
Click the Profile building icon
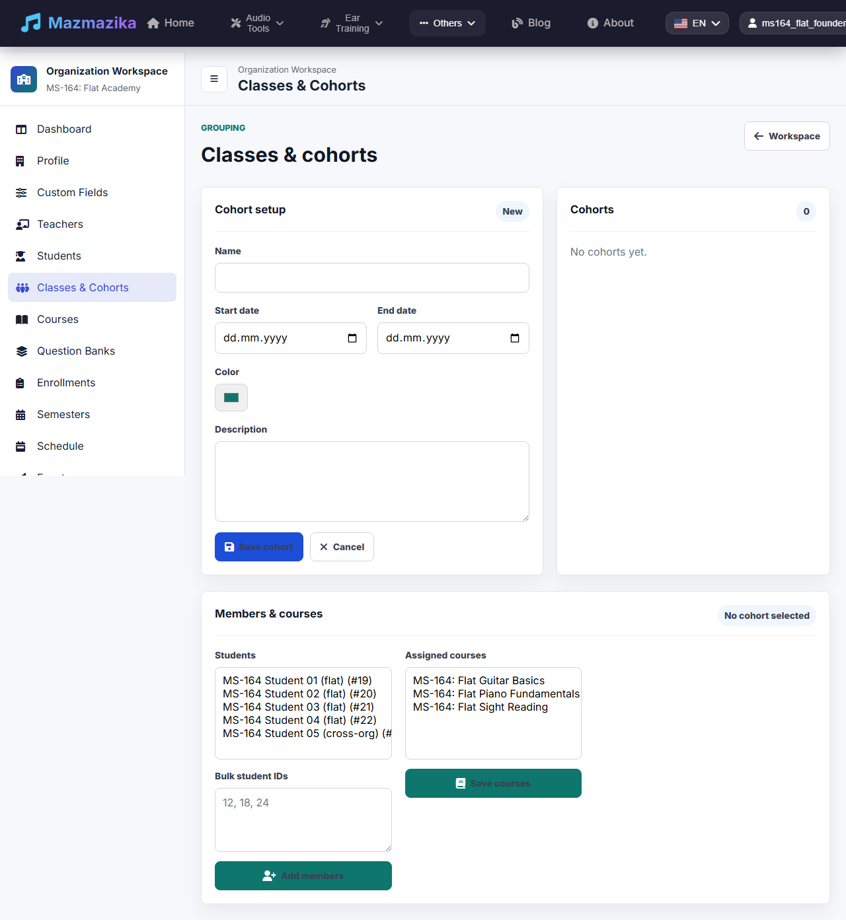20,161
